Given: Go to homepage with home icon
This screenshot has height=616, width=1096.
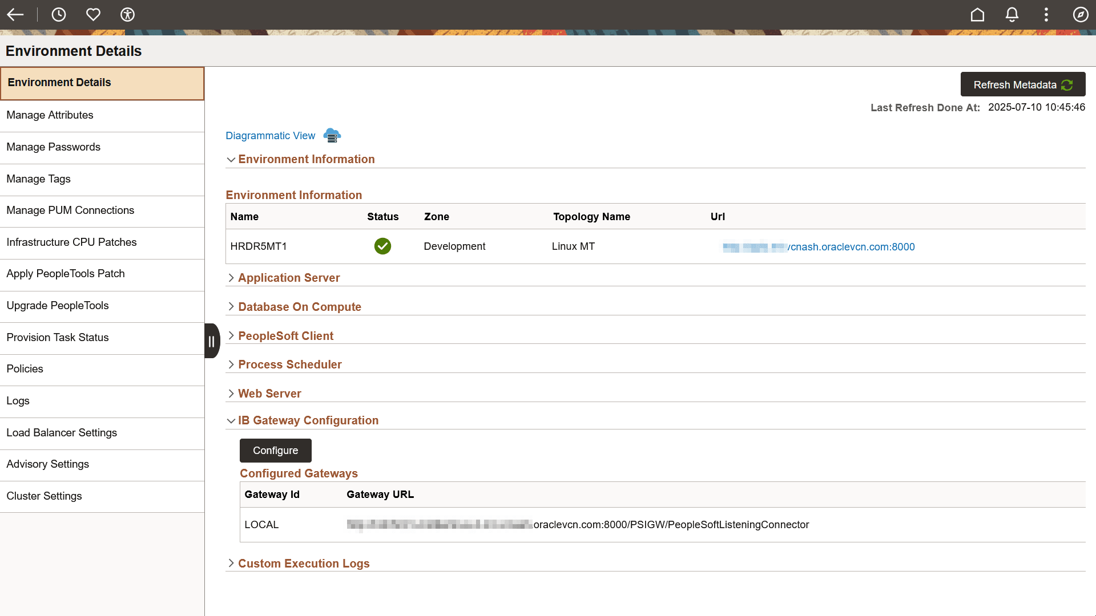Looking at the screenshot, I should point(977,15).
